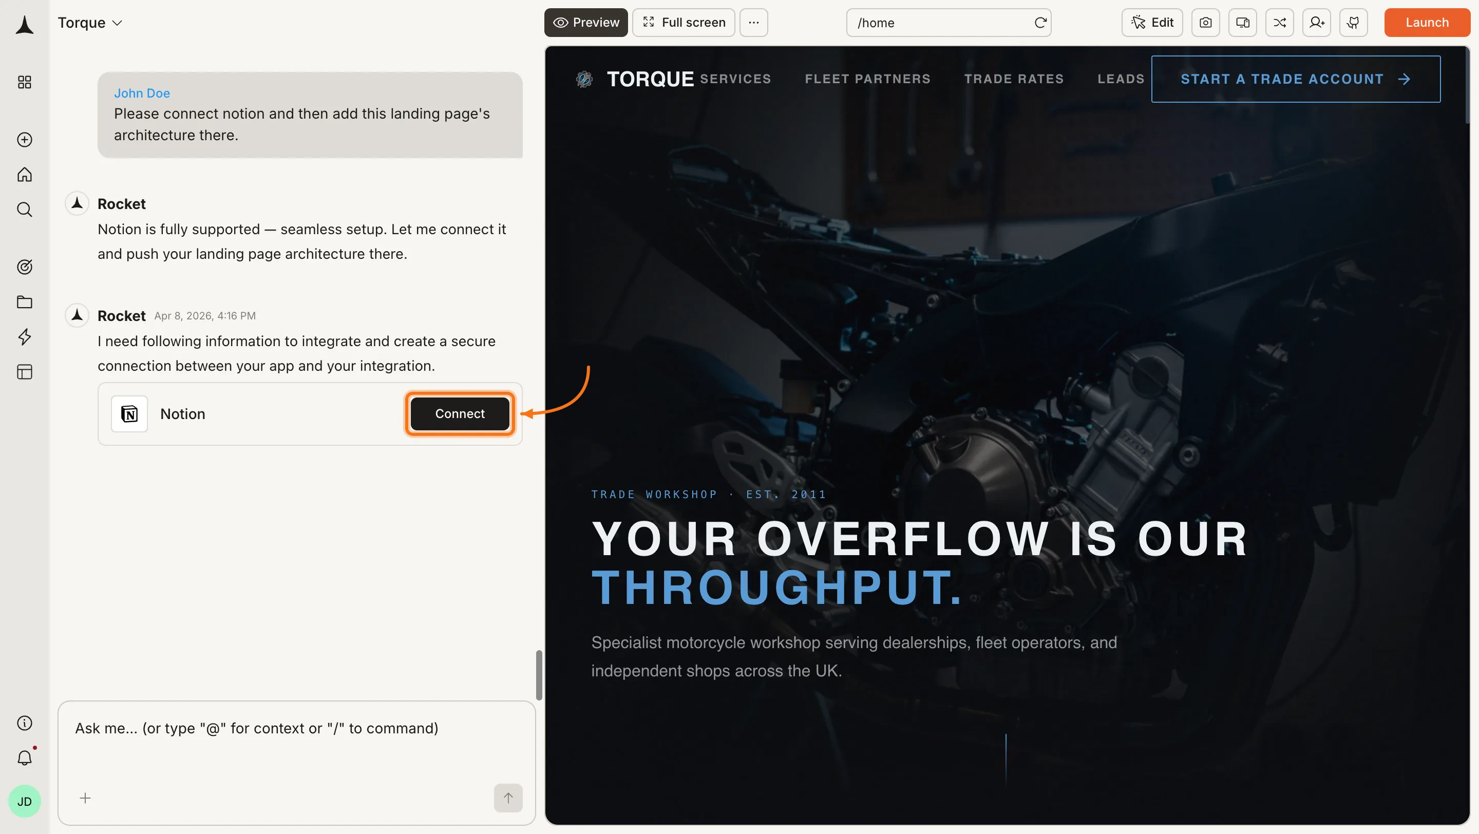The width and height of the screenshot is (1479, 834).
Task: Click the GitHub icon in toolbar
Action: (1353, 23)
